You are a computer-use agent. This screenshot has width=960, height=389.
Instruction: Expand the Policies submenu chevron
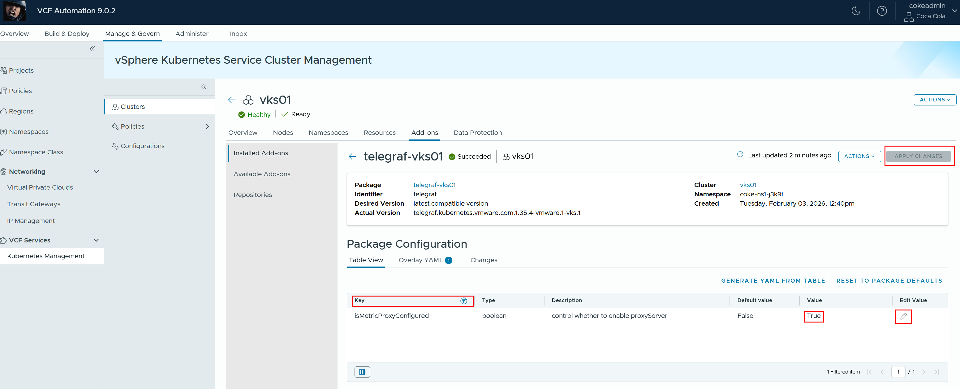pos(208,126)
